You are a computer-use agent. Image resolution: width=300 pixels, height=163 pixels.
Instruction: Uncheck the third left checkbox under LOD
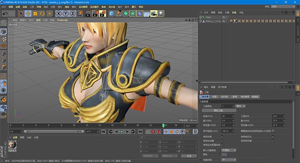coord(222,145)
